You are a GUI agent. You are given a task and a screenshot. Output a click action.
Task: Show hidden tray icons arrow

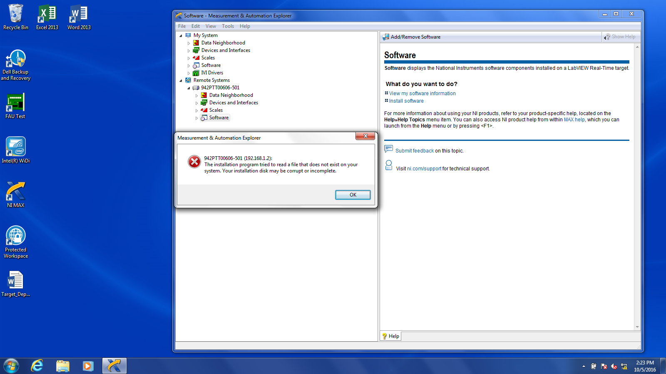point(584,366)
